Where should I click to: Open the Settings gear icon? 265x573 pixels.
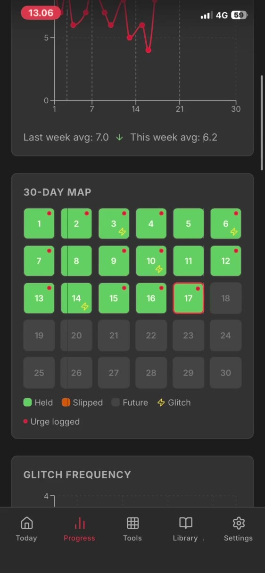tap(239, 523)
